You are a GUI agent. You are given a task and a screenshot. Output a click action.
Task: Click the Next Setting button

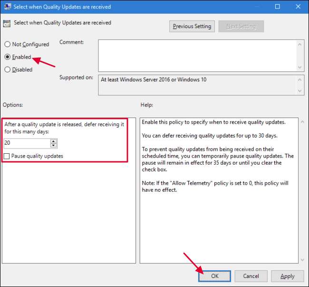pyautogui.click(x=241, y=26)
